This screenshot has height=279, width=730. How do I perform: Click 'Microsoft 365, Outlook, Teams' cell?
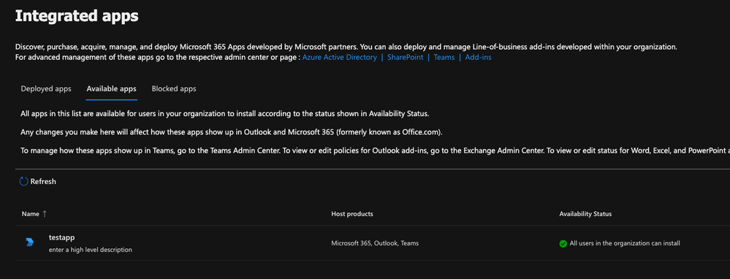(x=375, y=243)
